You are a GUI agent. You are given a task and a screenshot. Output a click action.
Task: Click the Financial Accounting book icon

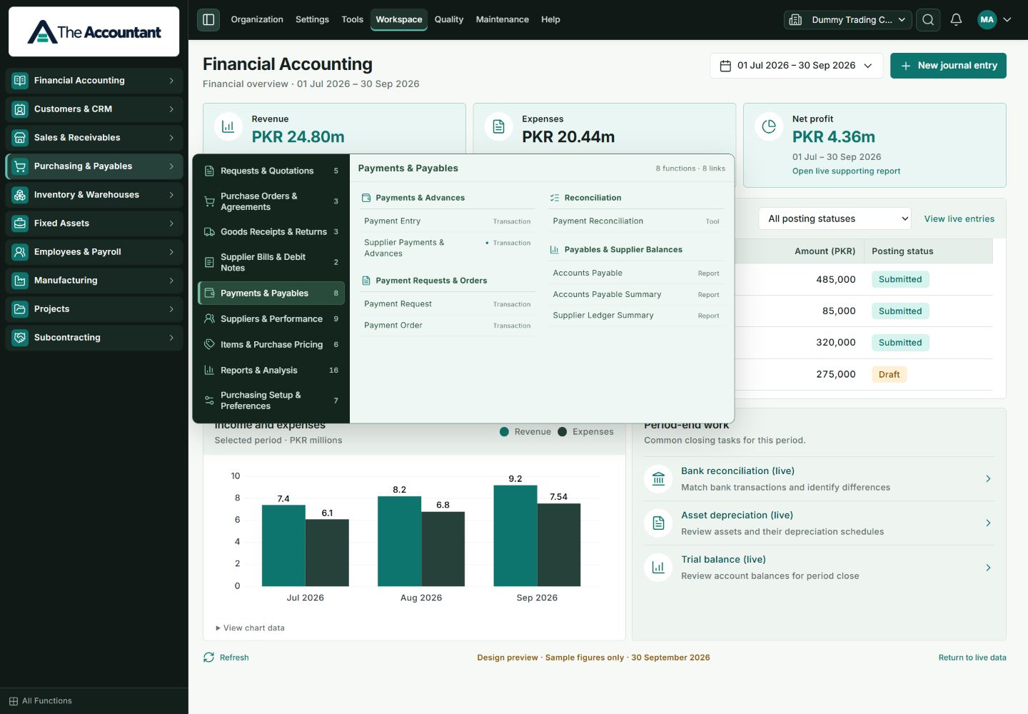tap(20, 81)
